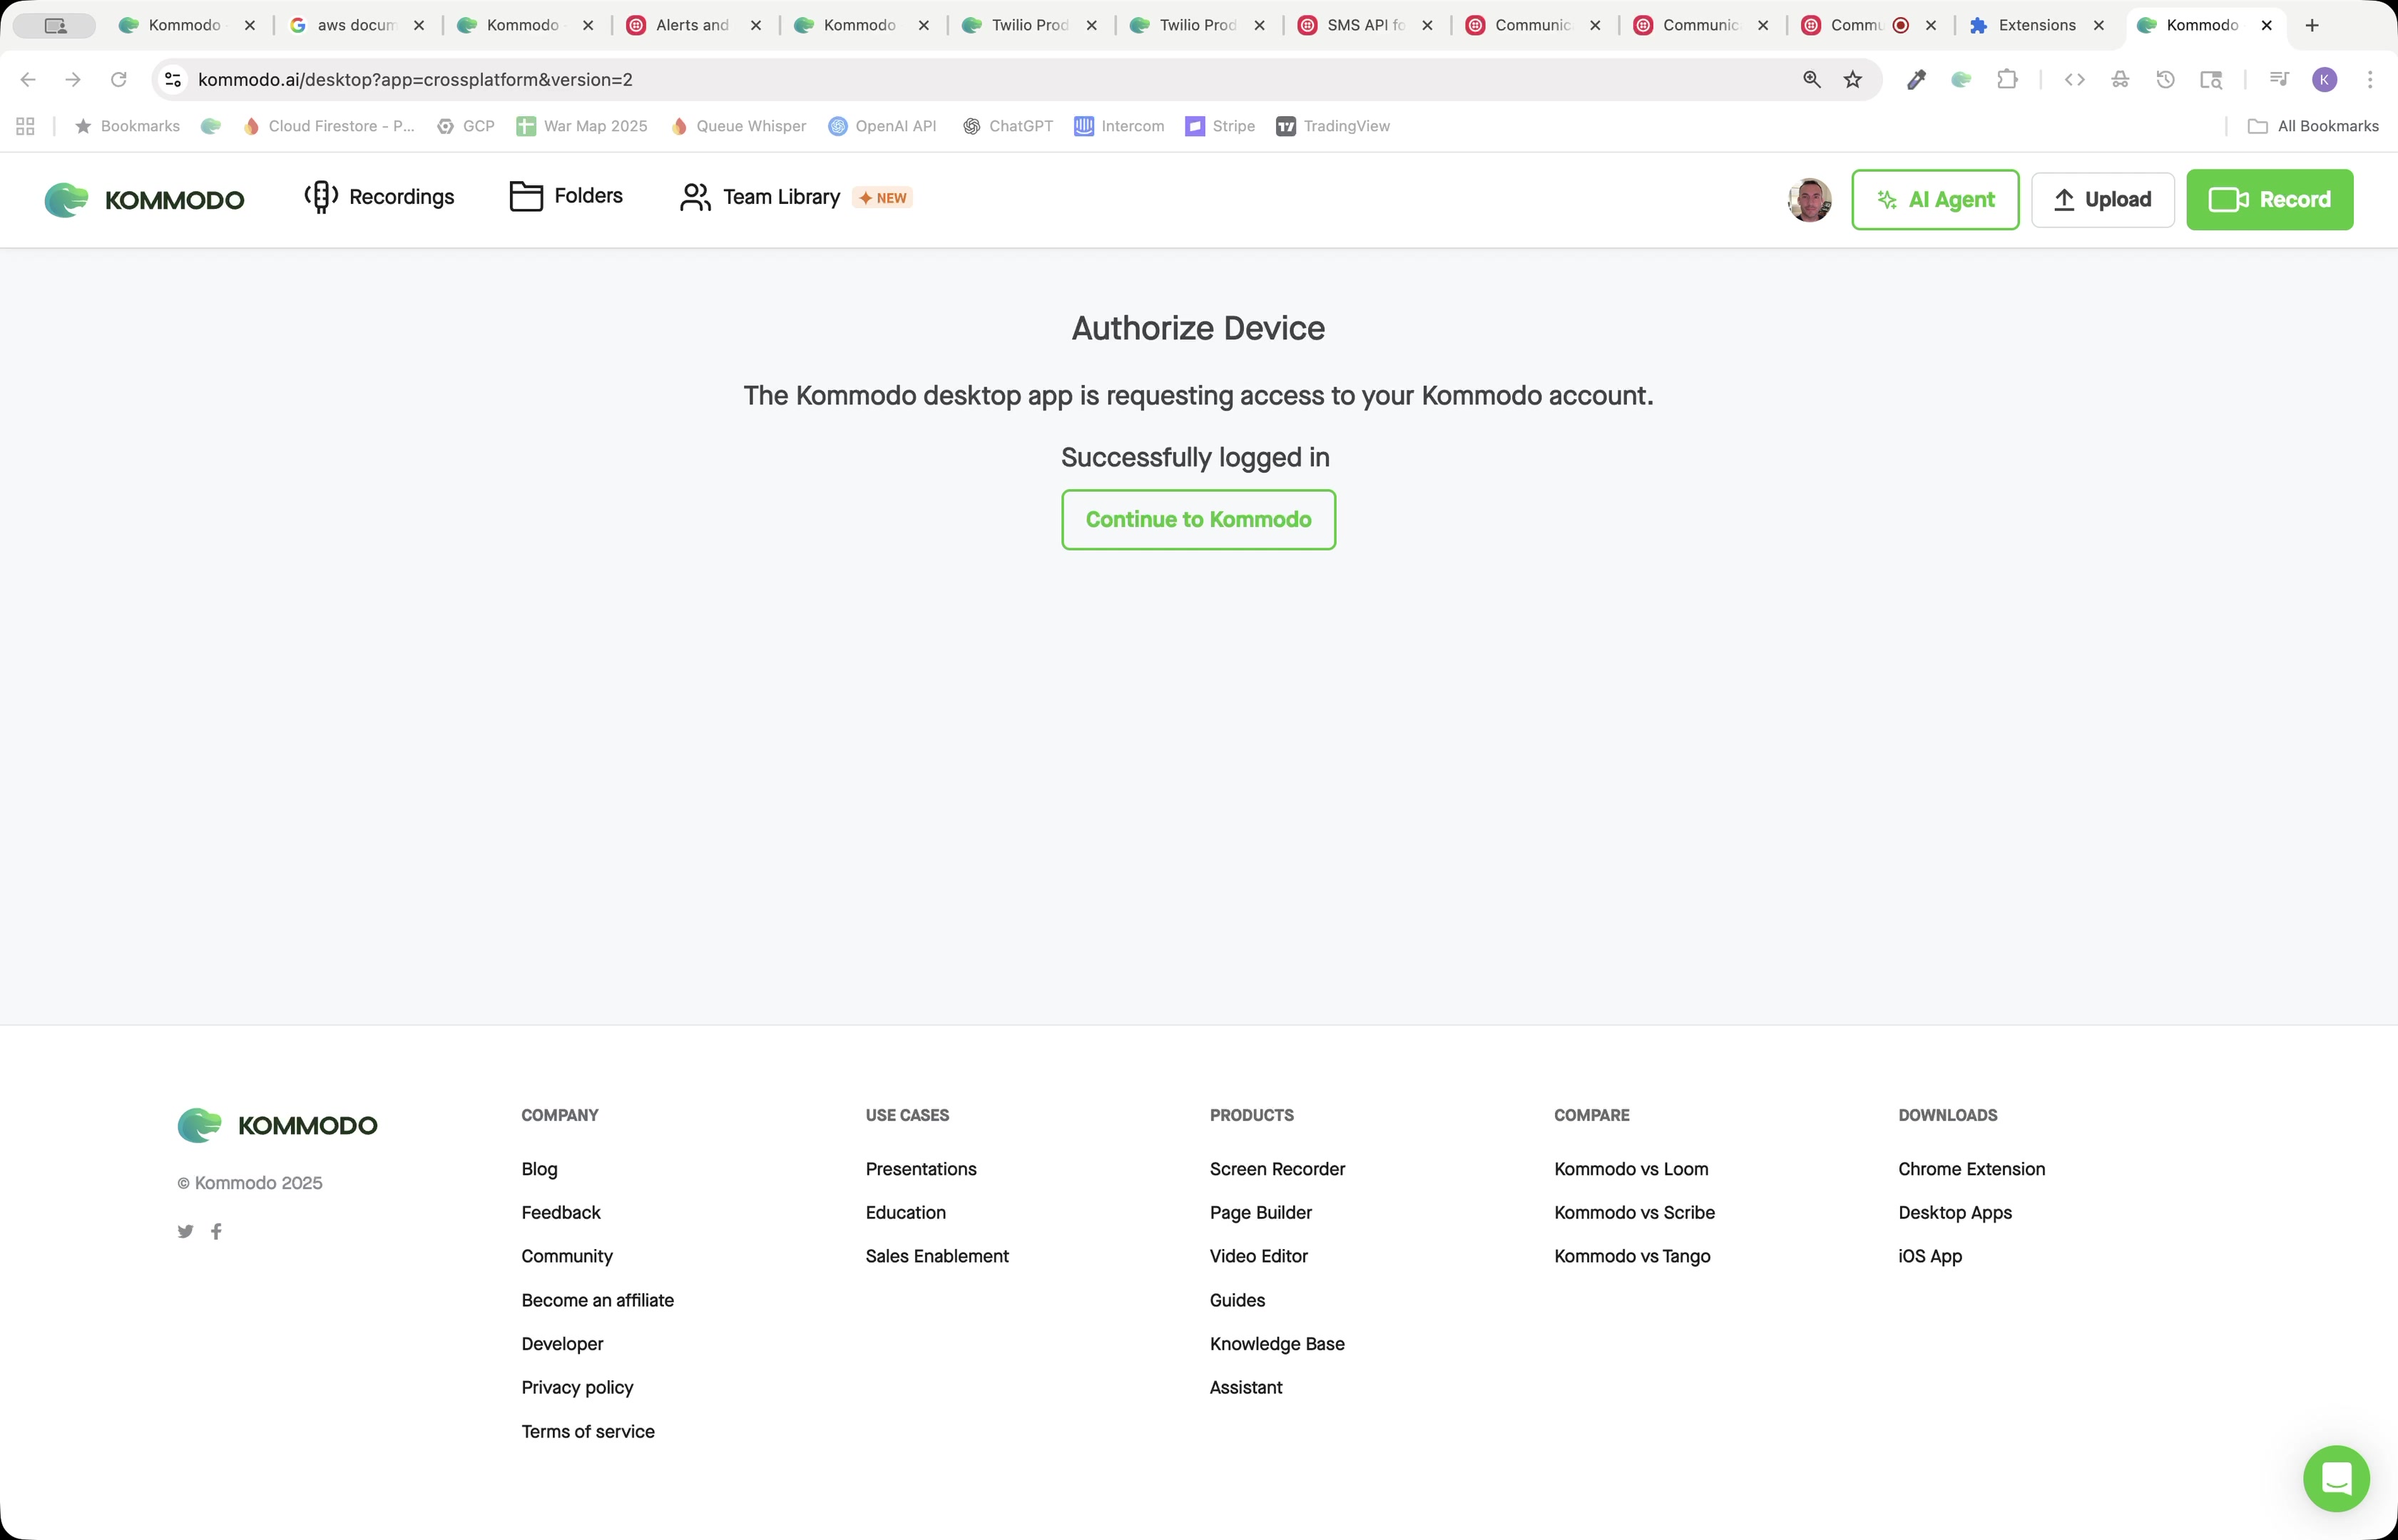Open the site information icon in address bar
The height and width of the screenshot is (1540, 2398).
173,79
